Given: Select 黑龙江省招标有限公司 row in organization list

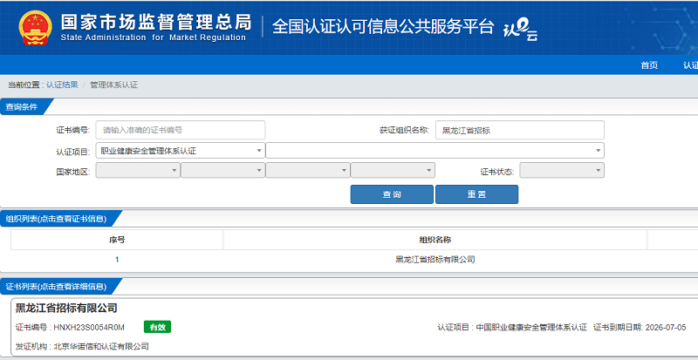Looking at the screenshot, I should (435, 259).
